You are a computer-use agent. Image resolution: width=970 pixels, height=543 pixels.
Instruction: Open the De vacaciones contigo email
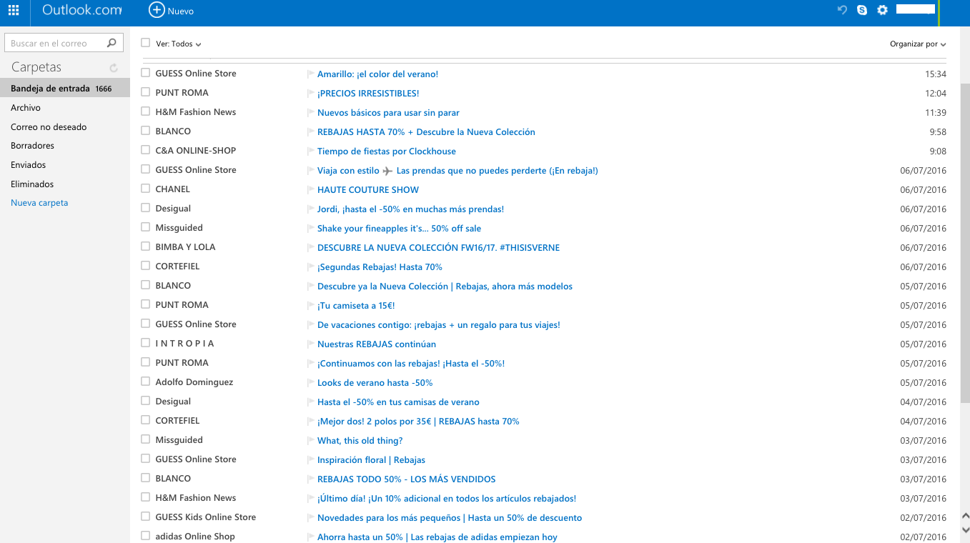click(x=439, y=325)
